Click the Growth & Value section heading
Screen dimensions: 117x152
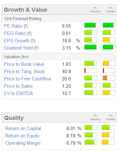click(25, 10)
